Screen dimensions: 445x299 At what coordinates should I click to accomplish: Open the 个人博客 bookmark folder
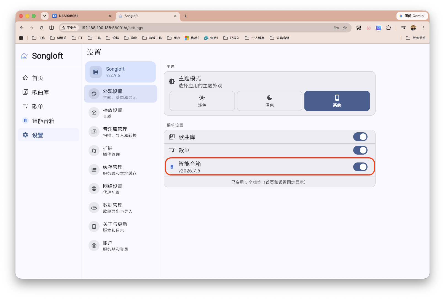point(255,38)
